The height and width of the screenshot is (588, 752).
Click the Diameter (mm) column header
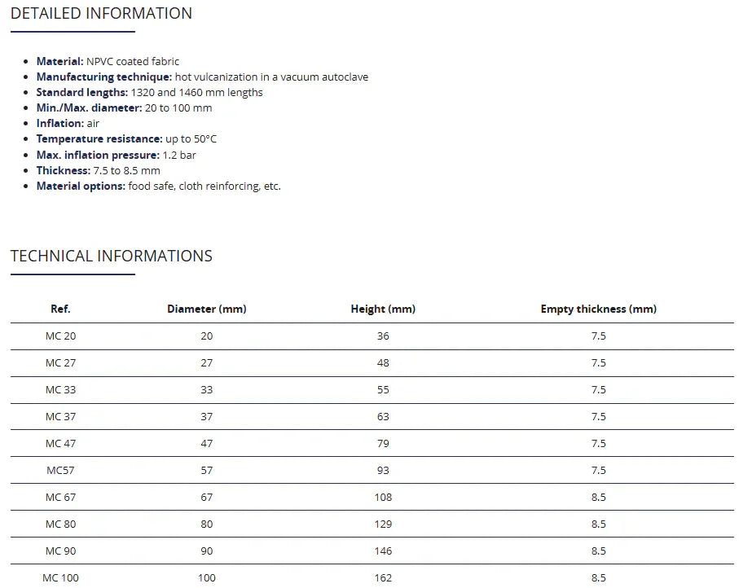206,309
